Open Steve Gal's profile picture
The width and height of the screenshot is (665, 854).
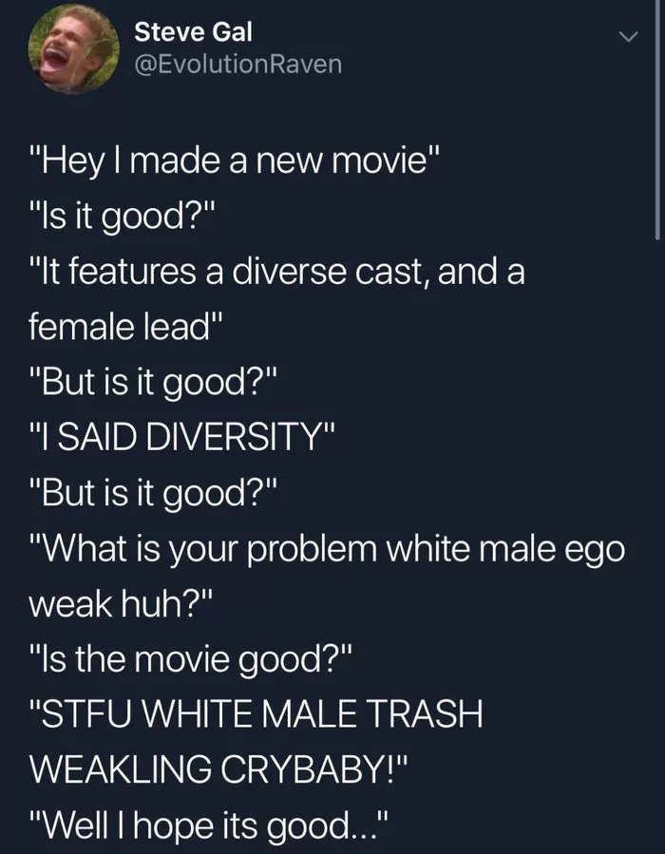pos(73,49)
